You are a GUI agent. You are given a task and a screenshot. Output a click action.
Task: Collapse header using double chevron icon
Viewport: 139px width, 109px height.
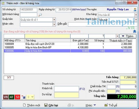pos(135,31)
